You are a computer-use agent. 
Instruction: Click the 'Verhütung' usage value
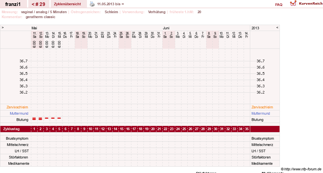coord(156,12)
